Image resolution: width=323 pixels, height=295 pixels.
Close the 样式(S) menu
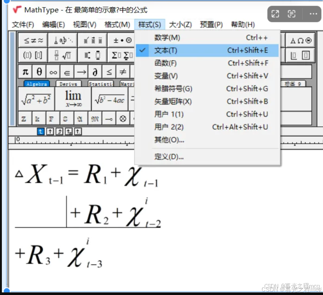point(149,25)
